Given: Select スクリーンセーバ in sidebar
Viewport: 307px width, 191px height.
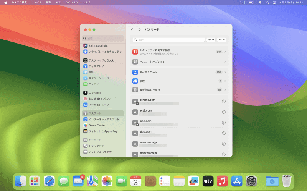Looking at the screenshot, I should [x=103, y=78].
